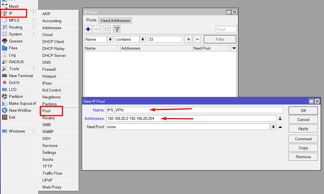
Task: Expand the Next Pool dropdown
Action: click(273, 127)
